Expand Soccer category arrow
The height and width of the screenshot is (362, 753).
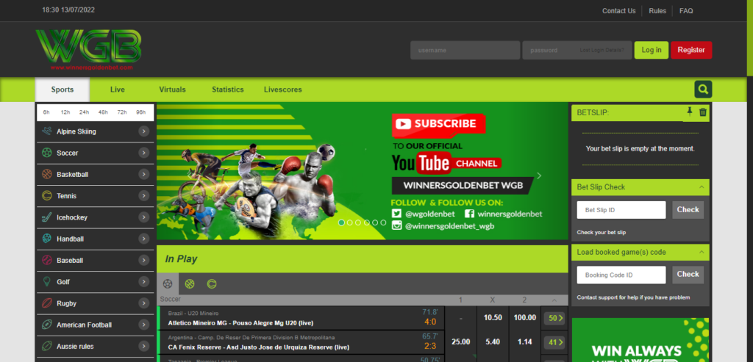click(143, 153)
